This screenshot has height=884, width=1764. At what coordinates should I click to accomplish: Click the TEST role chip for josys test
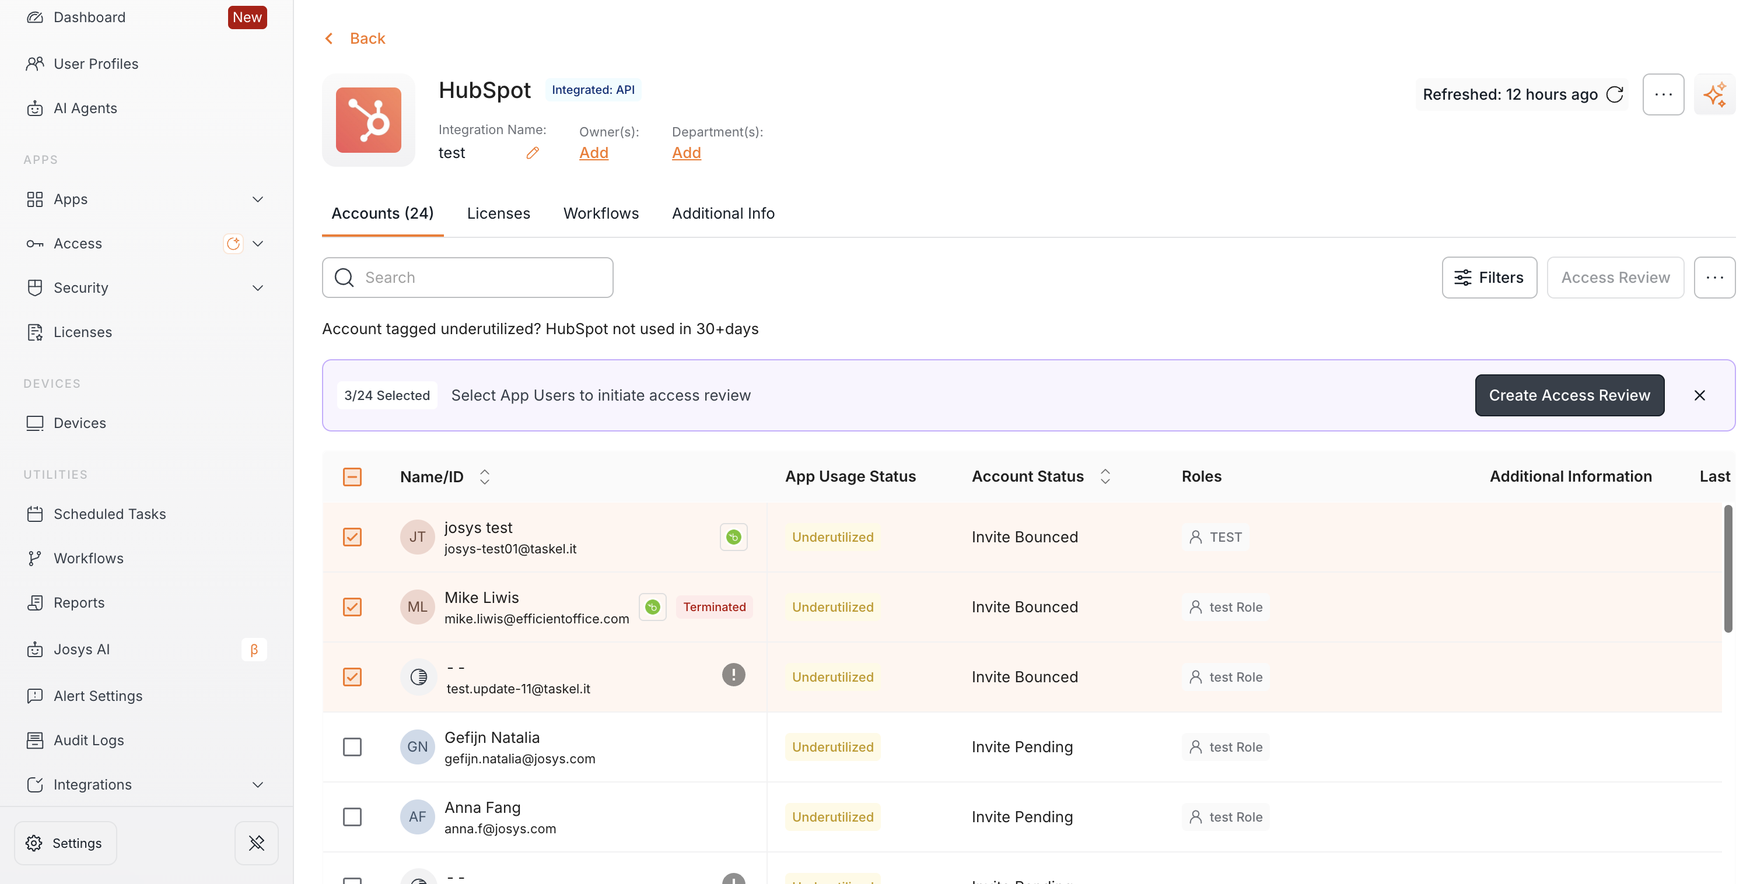point(1216,537)
